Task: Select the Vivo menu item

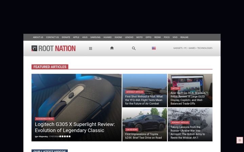Action: click(x=175, y=37)
